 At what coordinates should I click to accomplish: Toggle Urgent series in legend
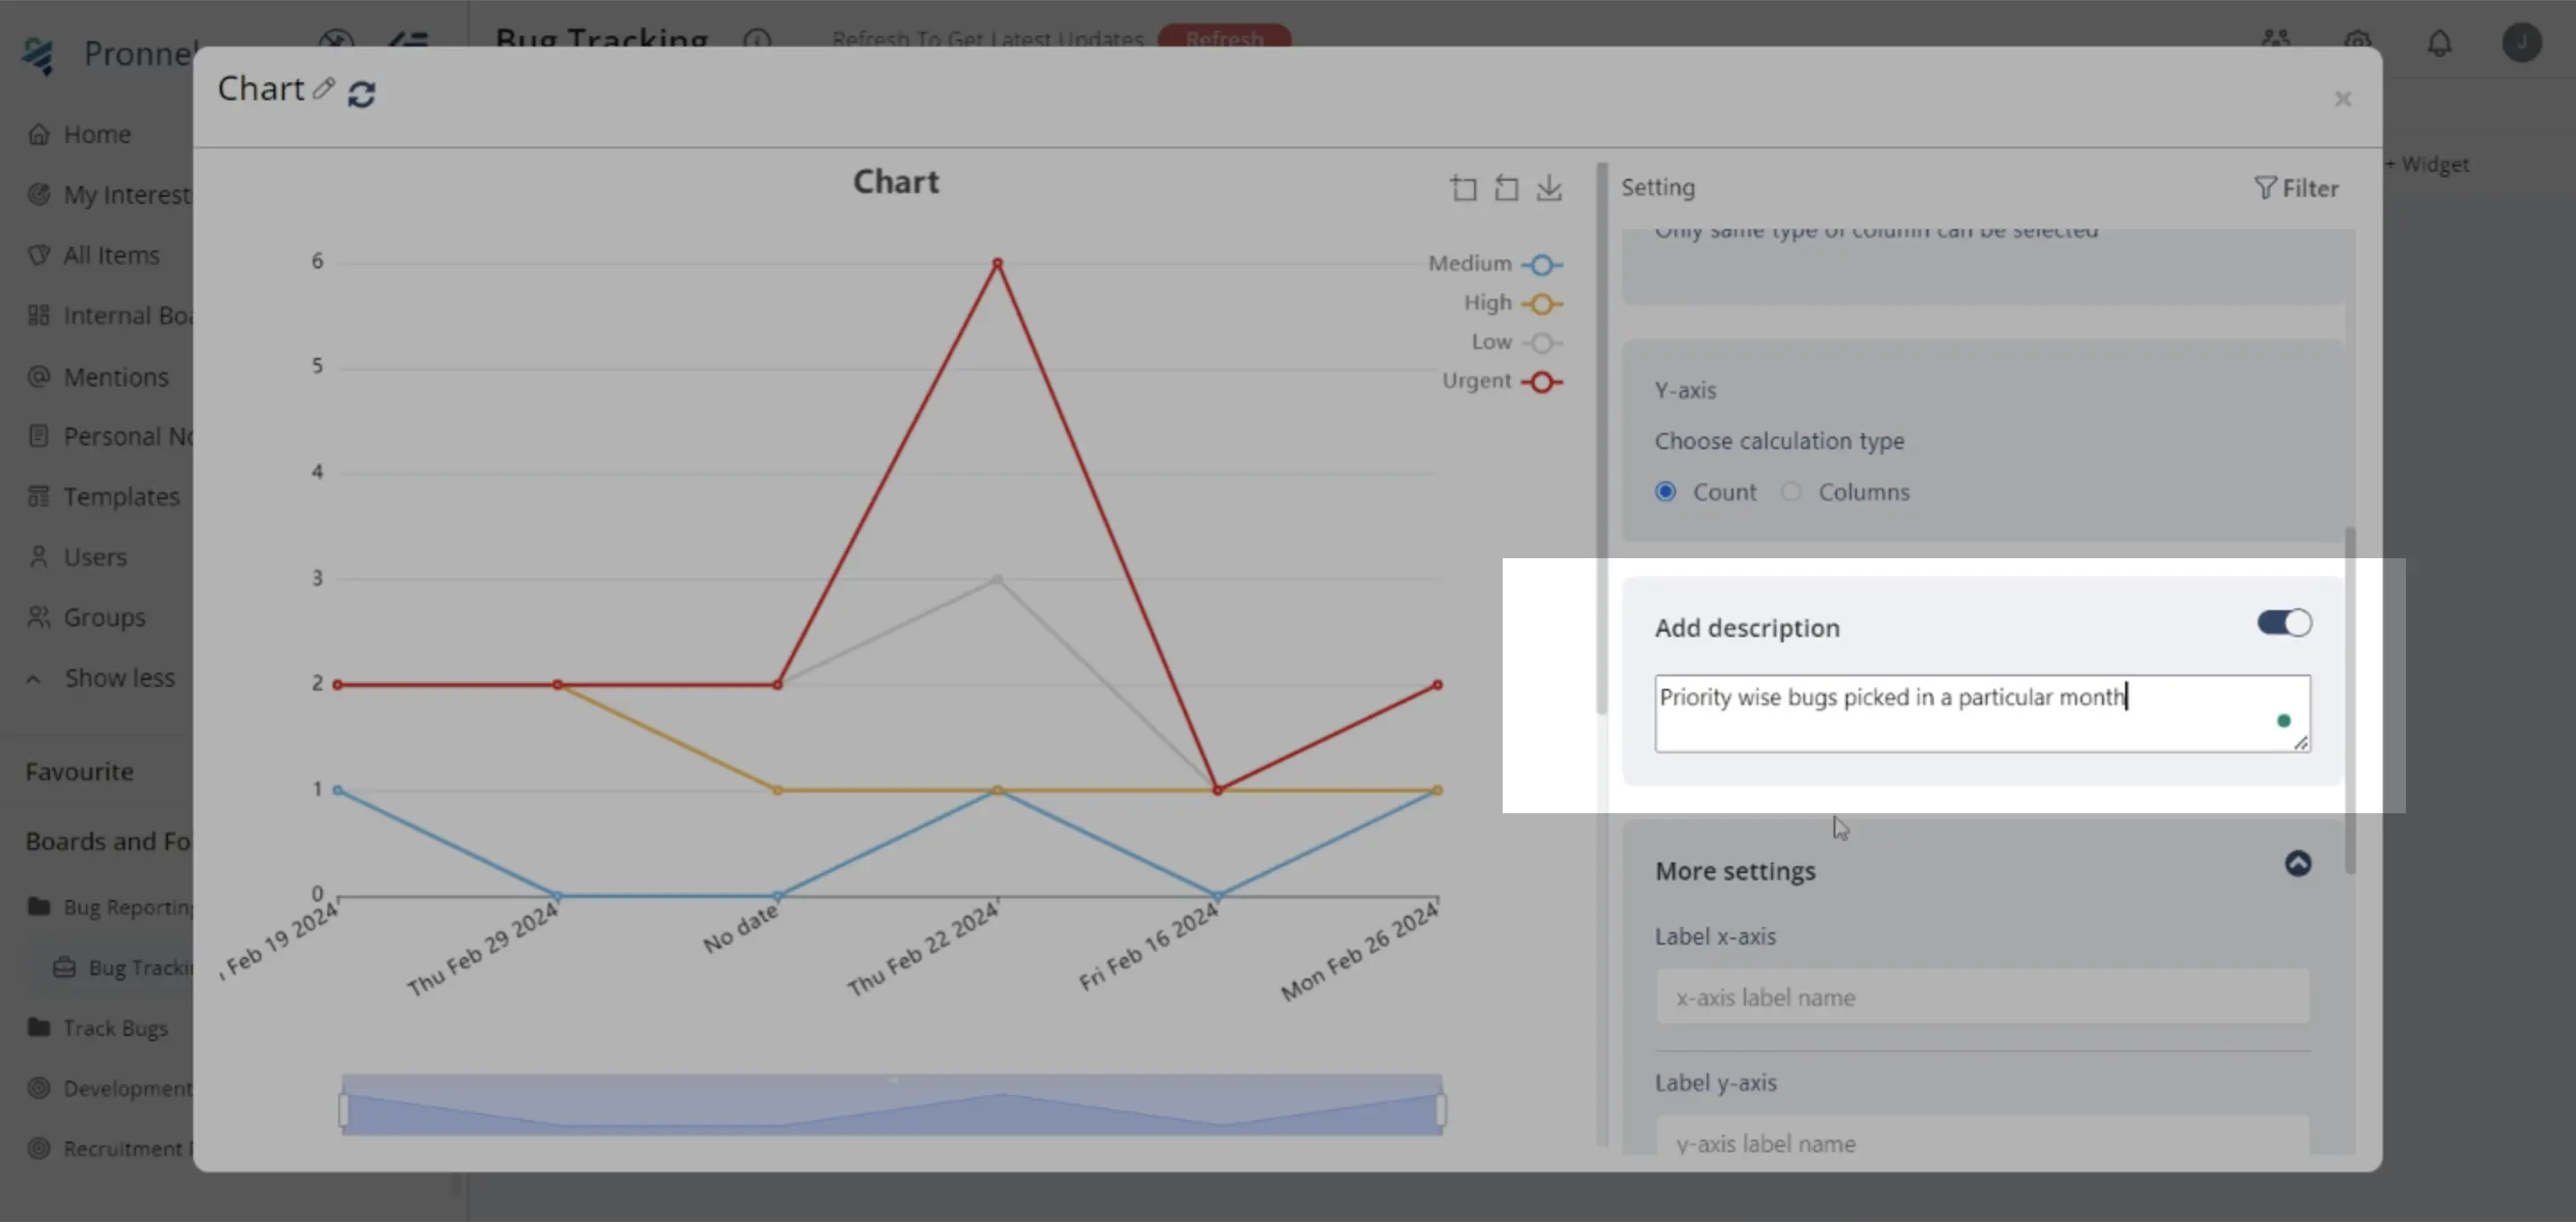point(1501,381)
